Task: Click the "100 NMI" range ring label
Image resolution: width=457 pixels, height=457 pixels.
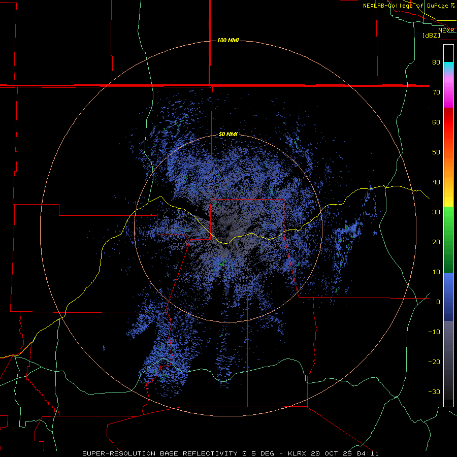Action: click(x=228, y=40)
